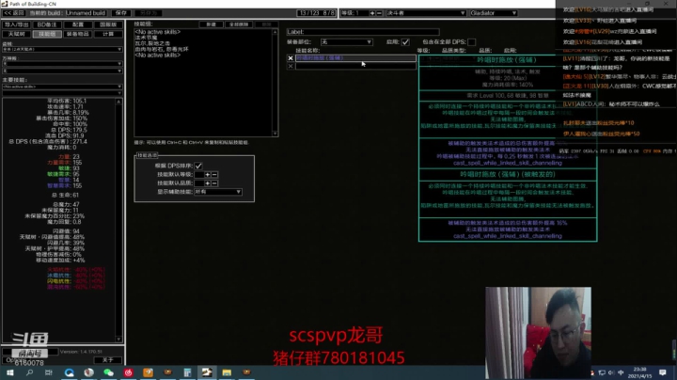Click the Label text input field

coord(363,32)
